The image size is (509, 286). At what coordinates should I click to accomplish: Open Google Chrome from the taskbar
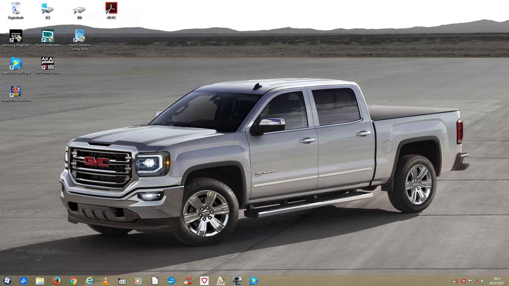(73, 281)
